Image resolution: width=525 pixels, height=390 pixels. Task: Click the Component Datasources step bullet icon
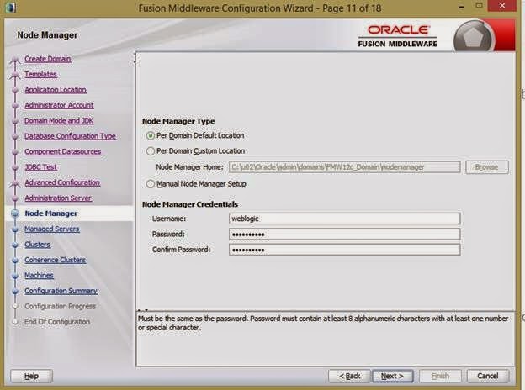(15, 152)
